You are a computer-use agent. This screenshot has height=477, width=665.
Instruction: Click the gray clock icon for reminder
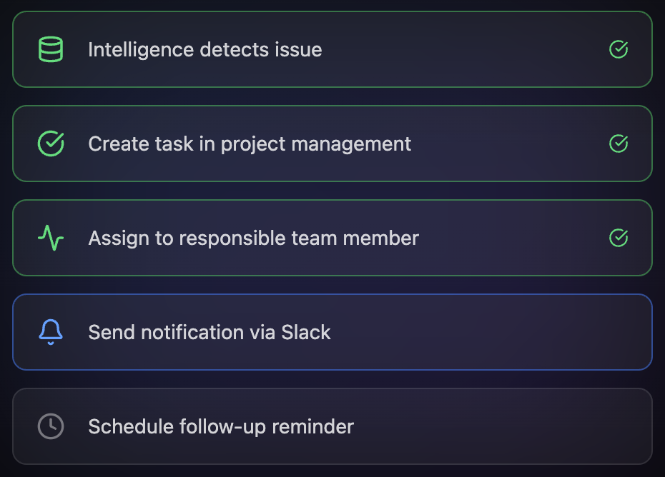click(x=50, y=426)
